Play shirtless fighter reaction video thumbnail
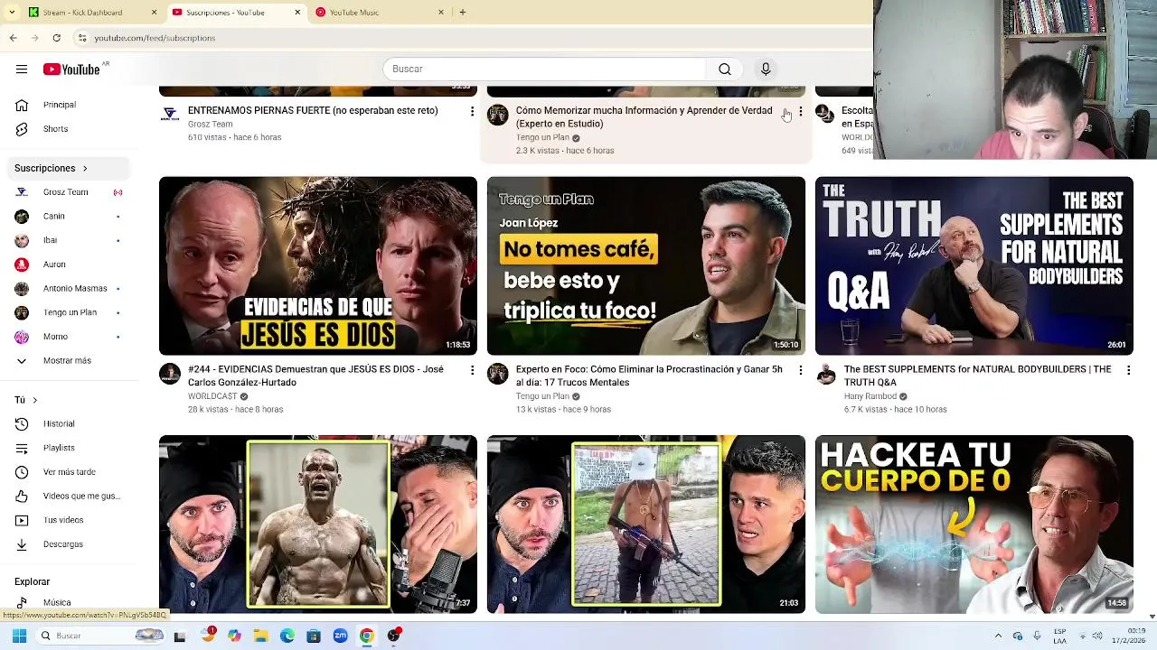This screenshot has width=1157, height=650. coord(318,524)
